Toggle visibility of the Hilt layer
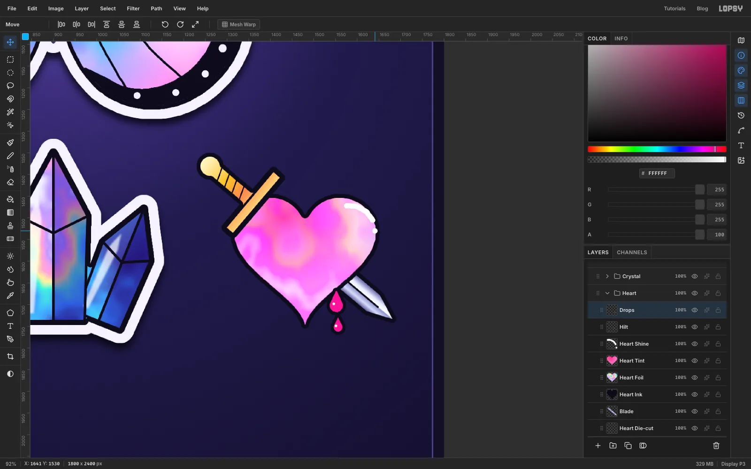The height and width of the screenshot is (469, 751). pyautogui.click(x=695, y=327)
